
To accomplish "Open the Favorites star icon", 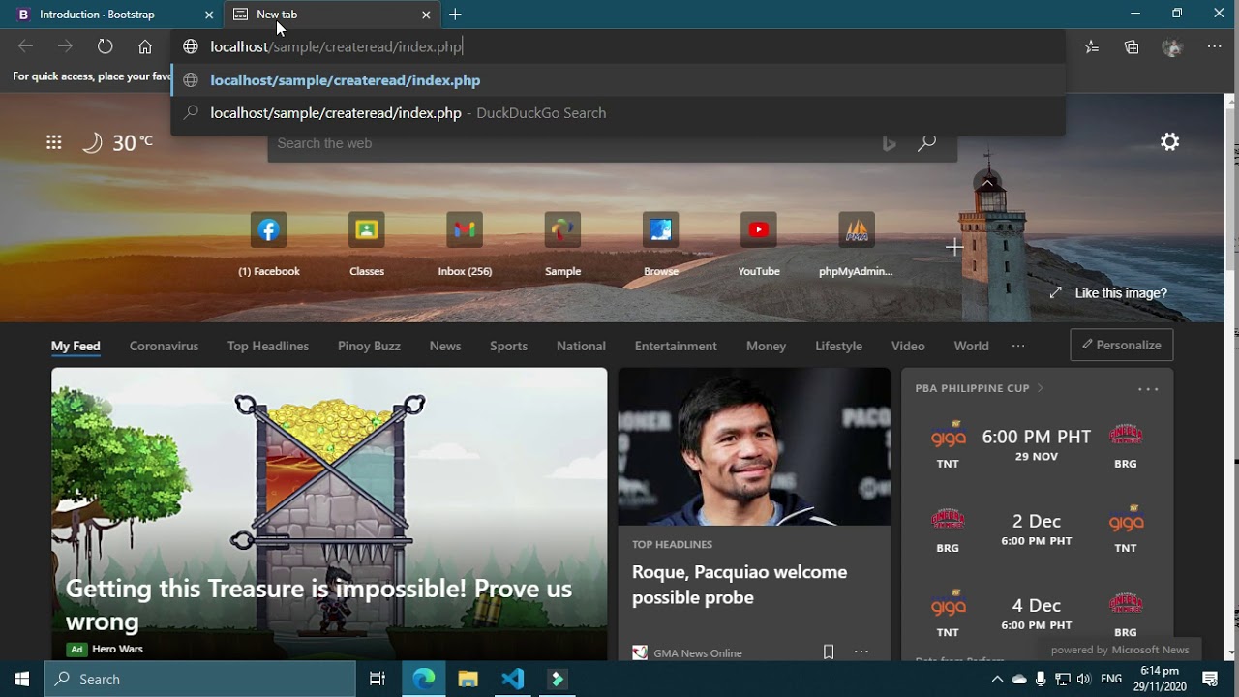I will (1092, 46).
